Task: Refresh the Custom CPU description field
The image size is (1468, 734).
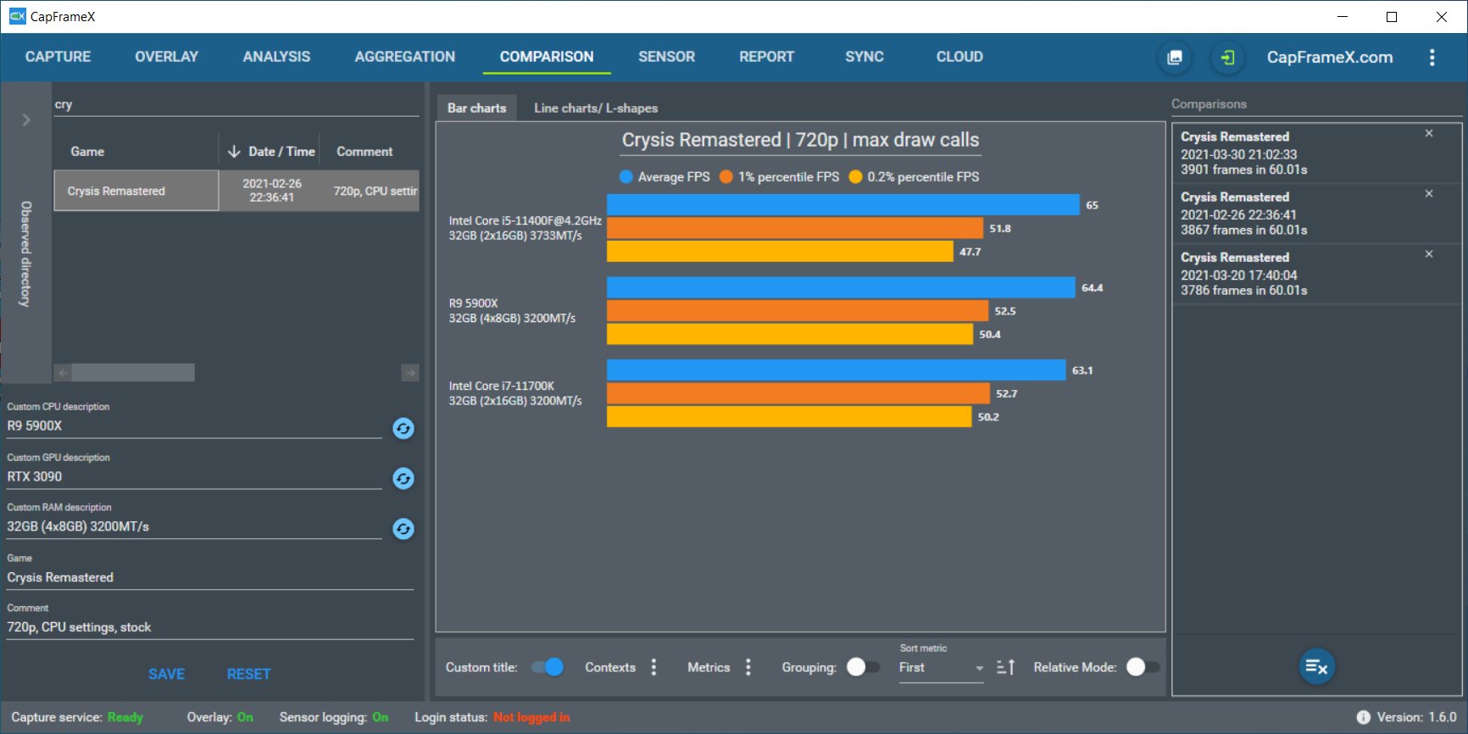Action: (x=403, y=429)
